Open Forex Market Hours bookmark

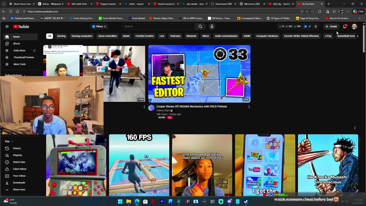point(111,18)
